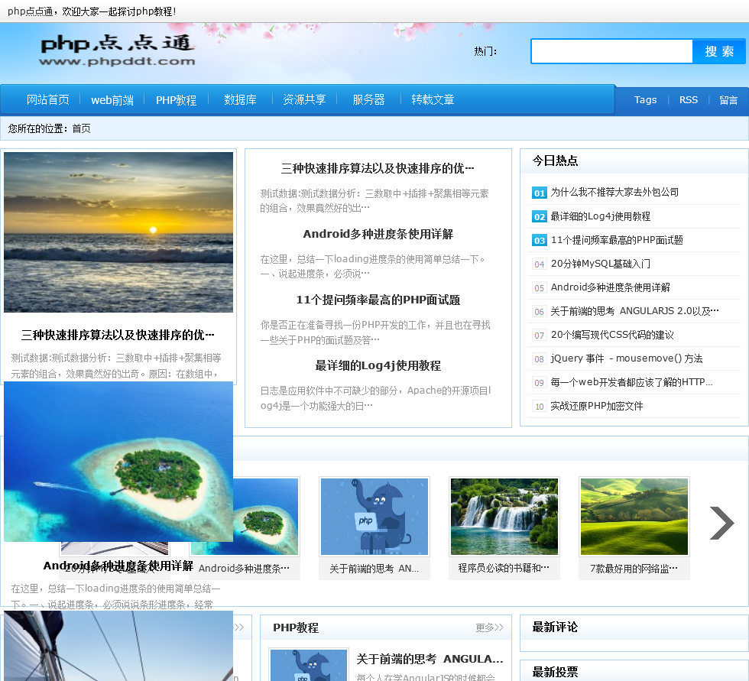The width and height of the screenshot is (749, 681).
Task: Open the 服务器 nav item
Action: click(368, 99)
